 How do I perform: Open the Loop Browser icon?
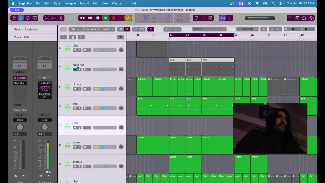pyautogui.click(x=304, y=18)
